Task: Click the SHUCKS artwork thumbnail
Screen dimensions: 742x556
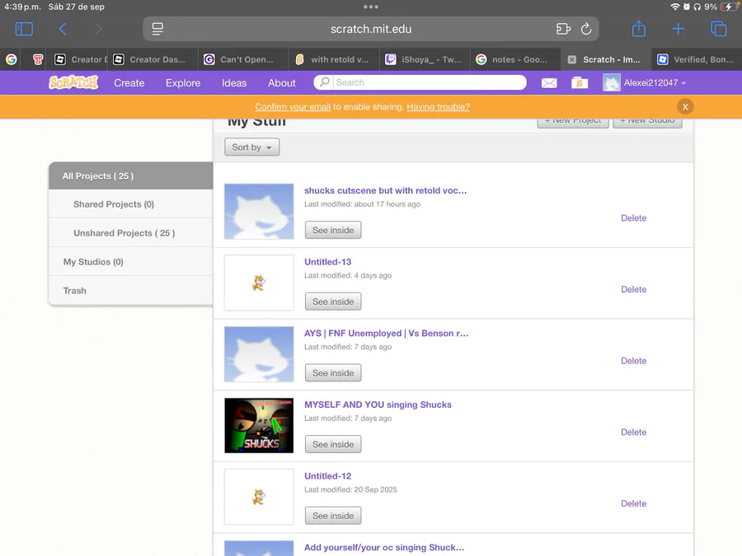Action: [259, 426]
